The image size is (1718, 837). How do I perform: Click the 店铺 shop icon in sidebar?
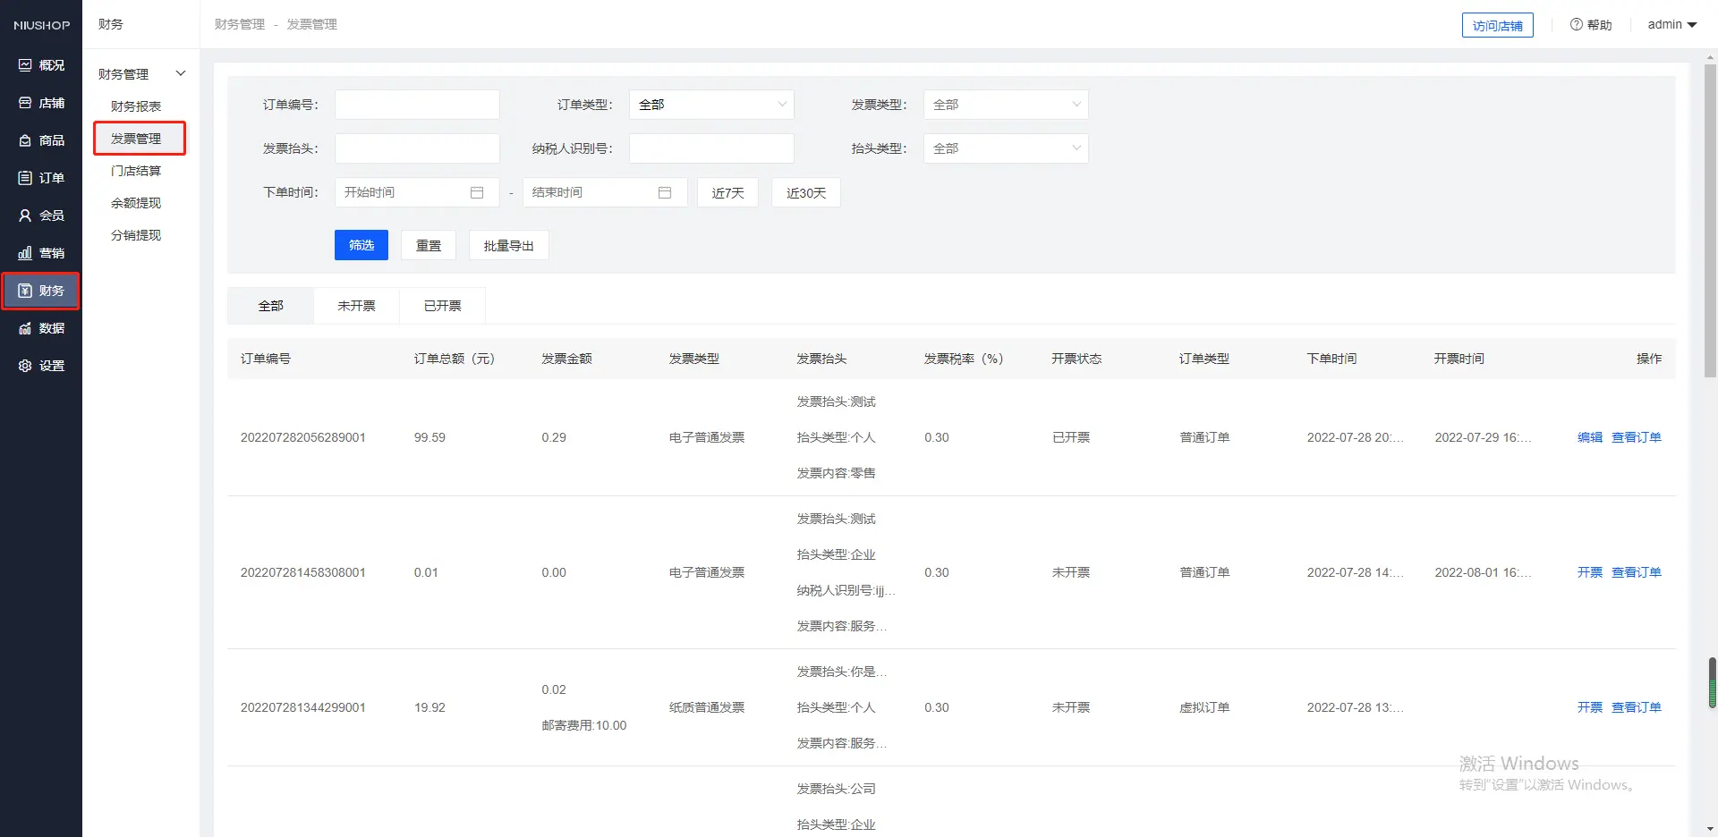(x=25, y=103)
